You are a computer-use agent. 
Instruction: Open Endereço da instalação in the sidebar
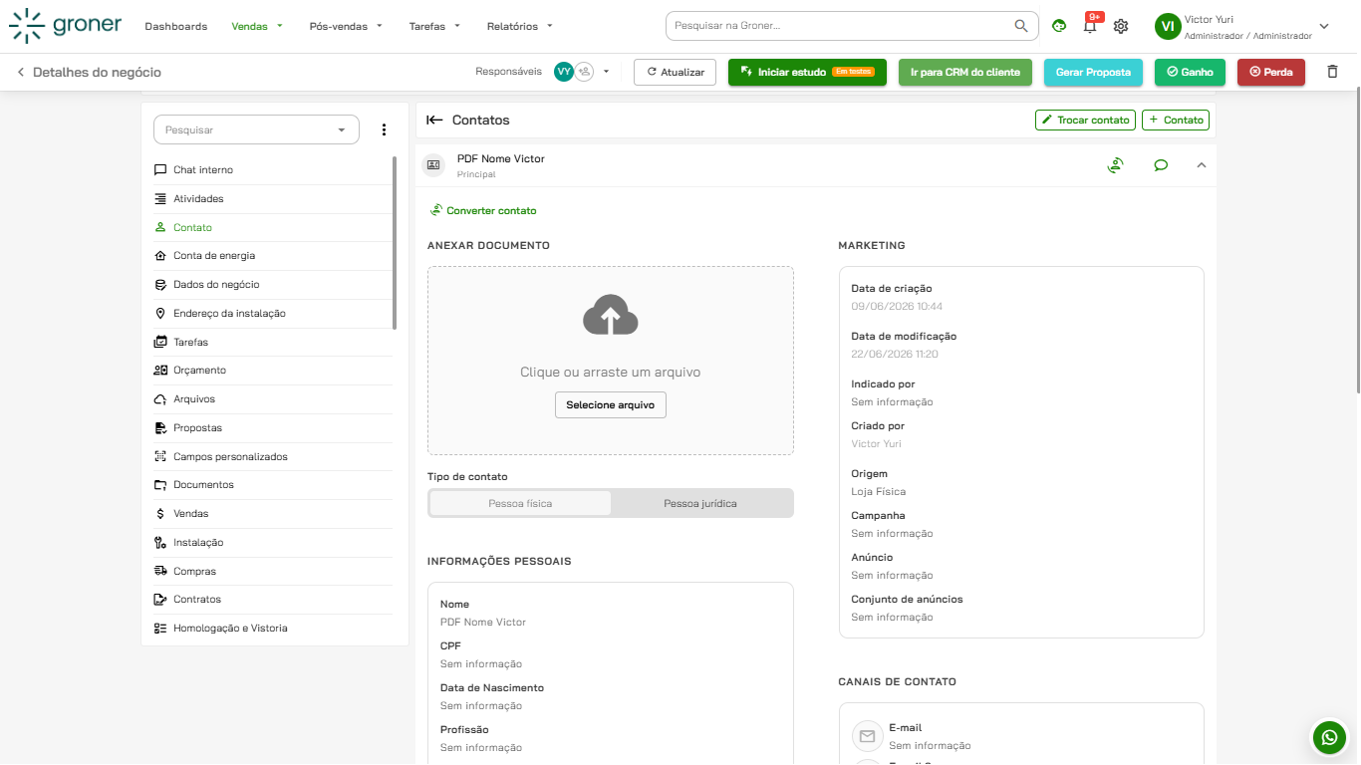[x=273, y=314]
